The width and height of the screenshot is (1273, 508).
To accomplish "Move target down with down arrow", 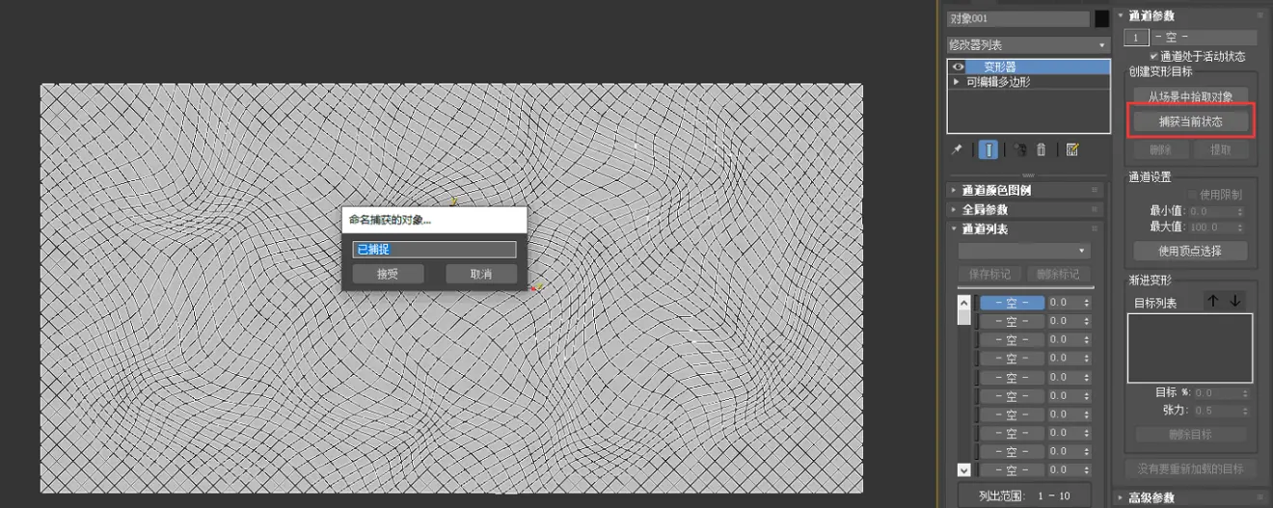I will click(x=1235, y=301).
